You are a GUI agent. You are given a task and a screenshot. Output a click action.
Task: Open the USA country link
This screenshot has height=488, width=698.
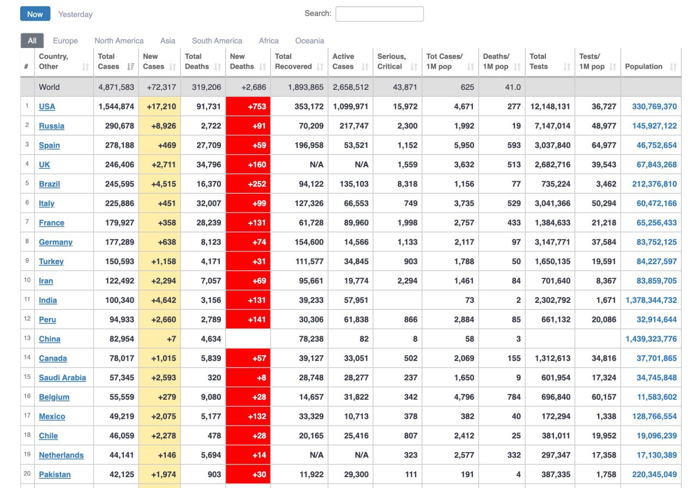(47, 106)
